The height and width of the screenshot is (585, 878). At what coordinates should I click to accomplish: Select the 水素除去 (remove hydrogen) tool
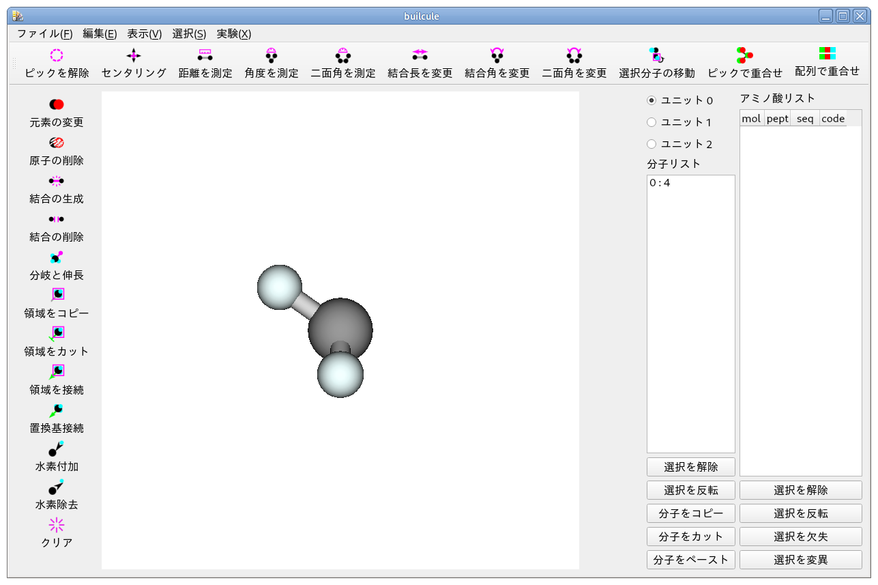[55, 496]
